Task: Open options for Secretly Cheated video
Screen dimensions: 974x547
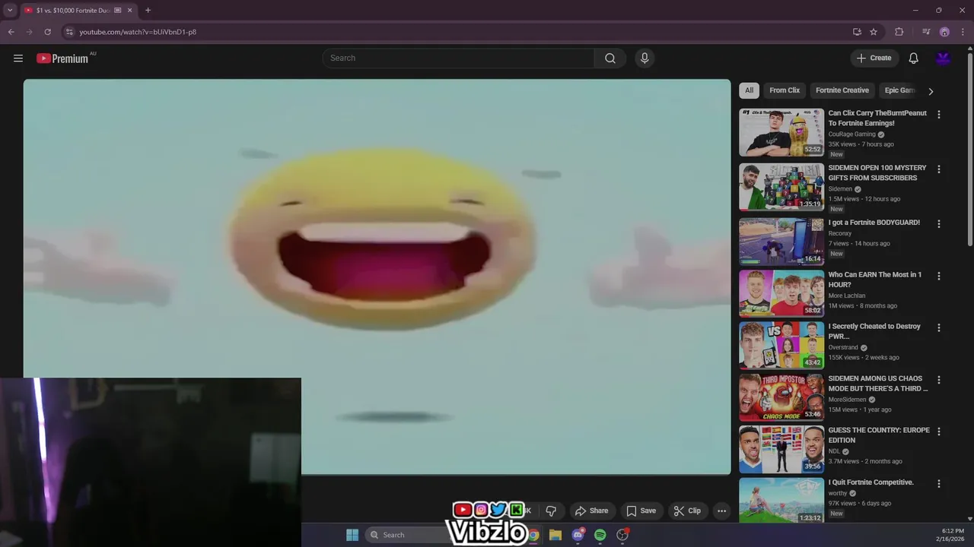Action: [x=938, y=327]
